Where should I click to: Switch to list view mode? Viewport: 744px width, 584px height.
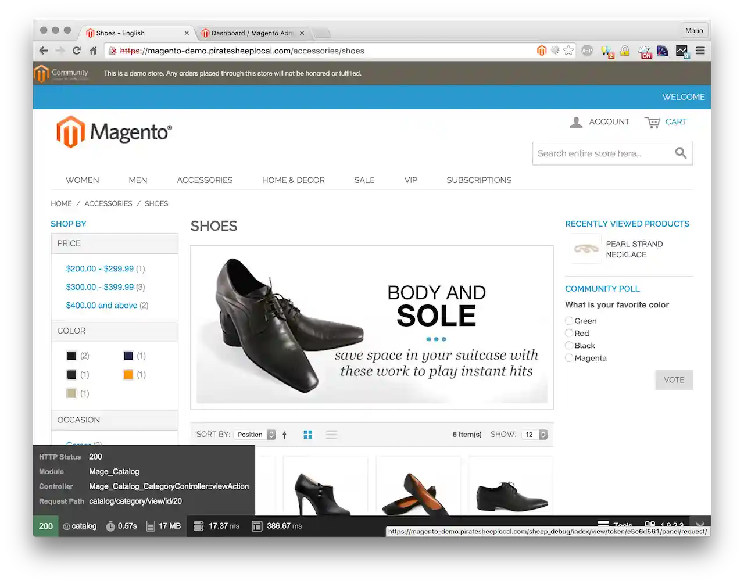pyautogui.click(x=331, y=435)
